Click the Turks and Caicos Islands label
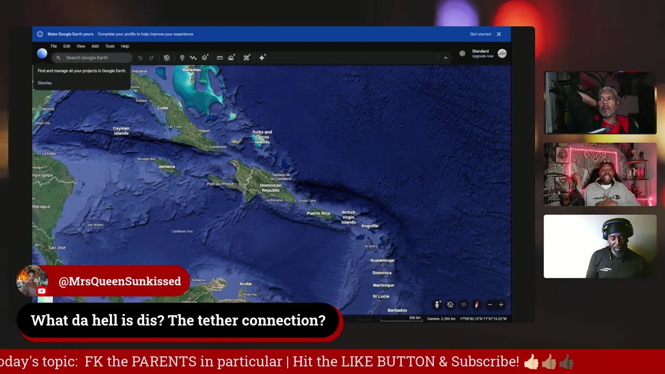The width and height of the screenshot is (665, 374). (262, 137)
